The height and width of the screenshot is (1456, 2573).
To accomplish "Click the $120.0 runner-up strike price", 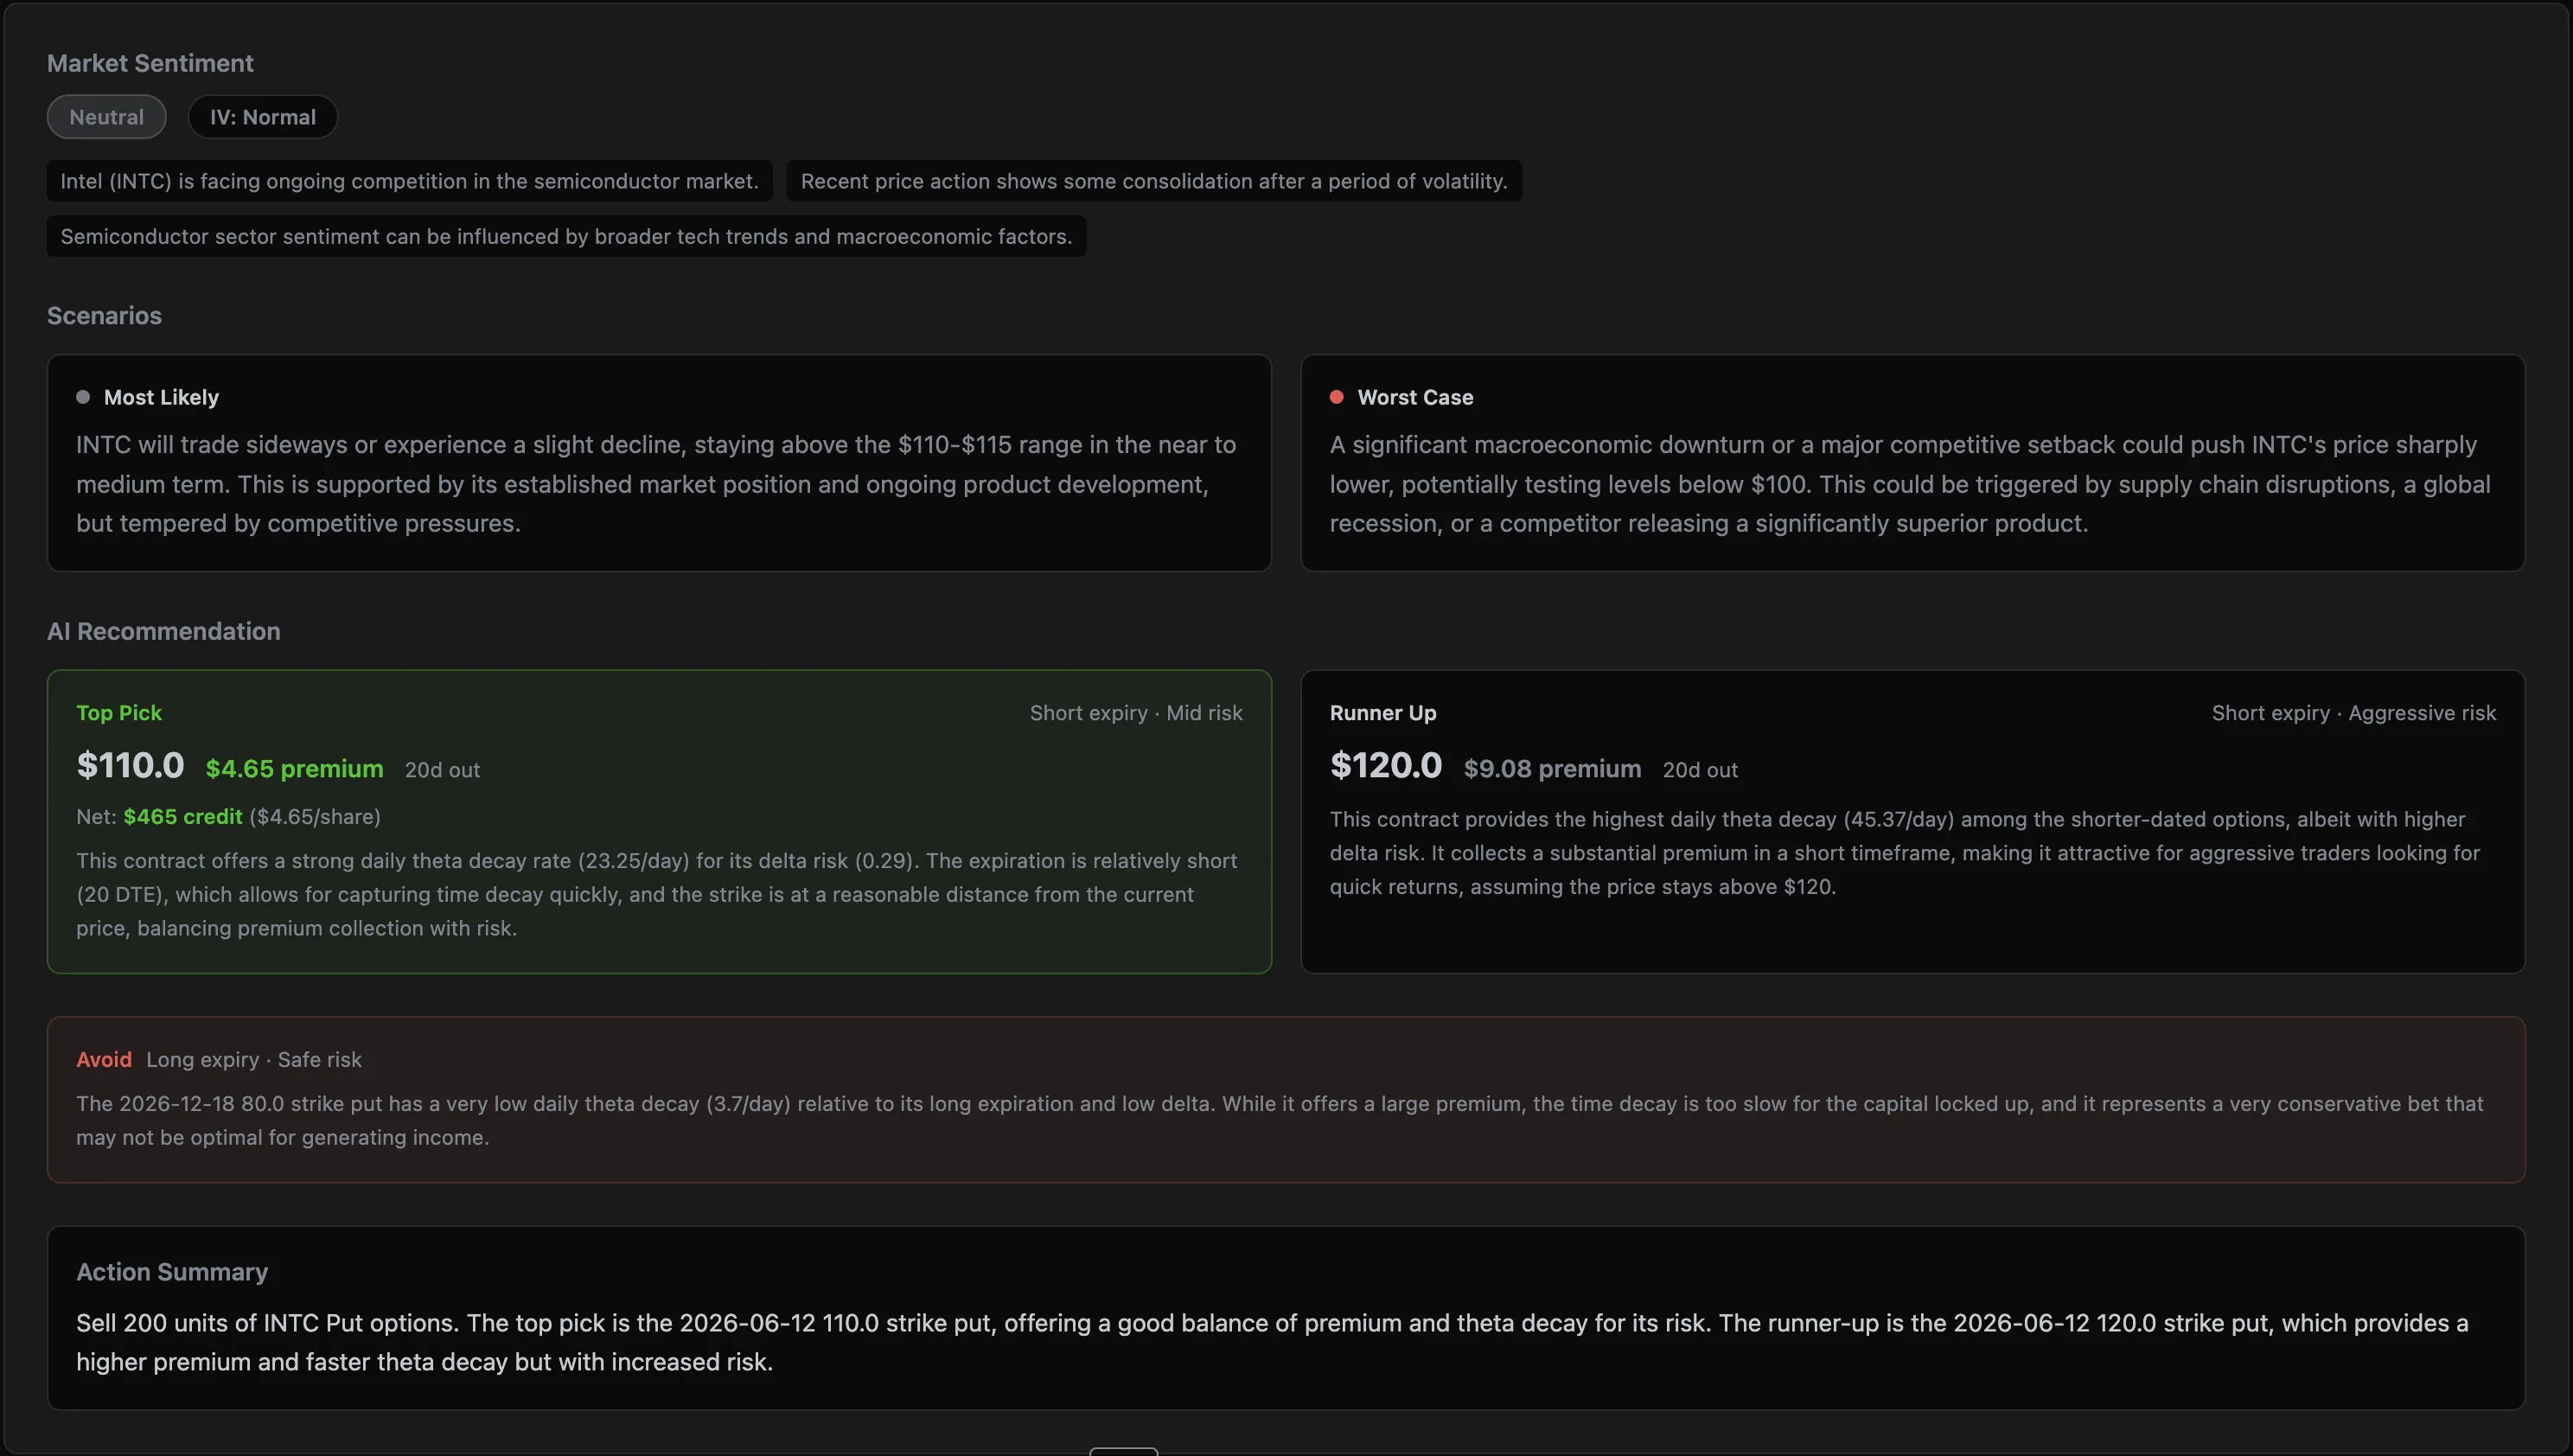I will point(1386,766).
